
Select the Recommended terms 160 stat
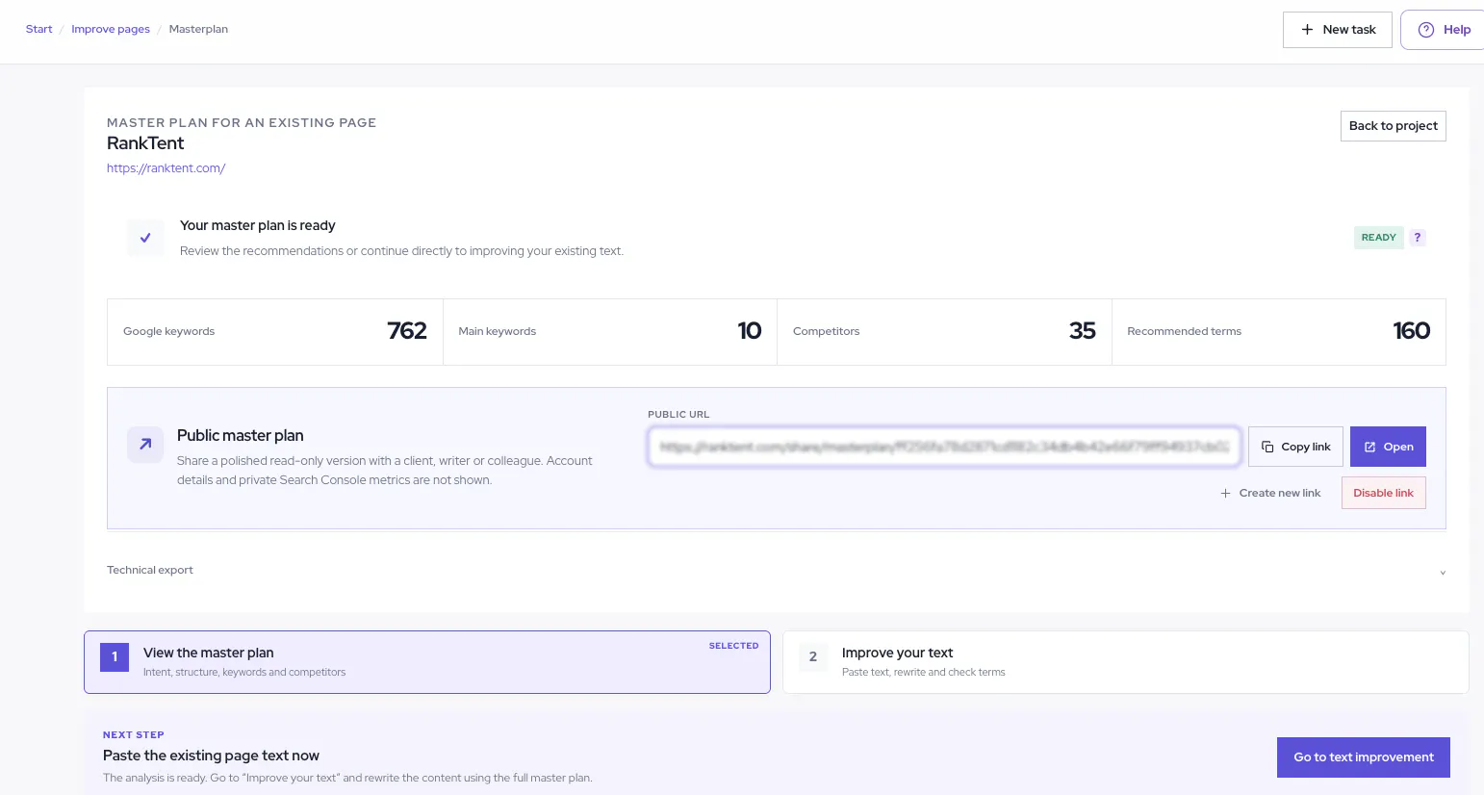click(x=1279, y=332)
